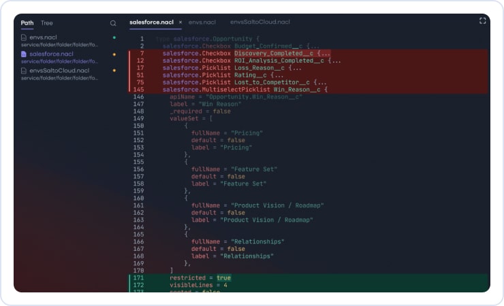The image size is (504, 306).
Task: Click label "Feature Set" line
Action: (229, 184)
